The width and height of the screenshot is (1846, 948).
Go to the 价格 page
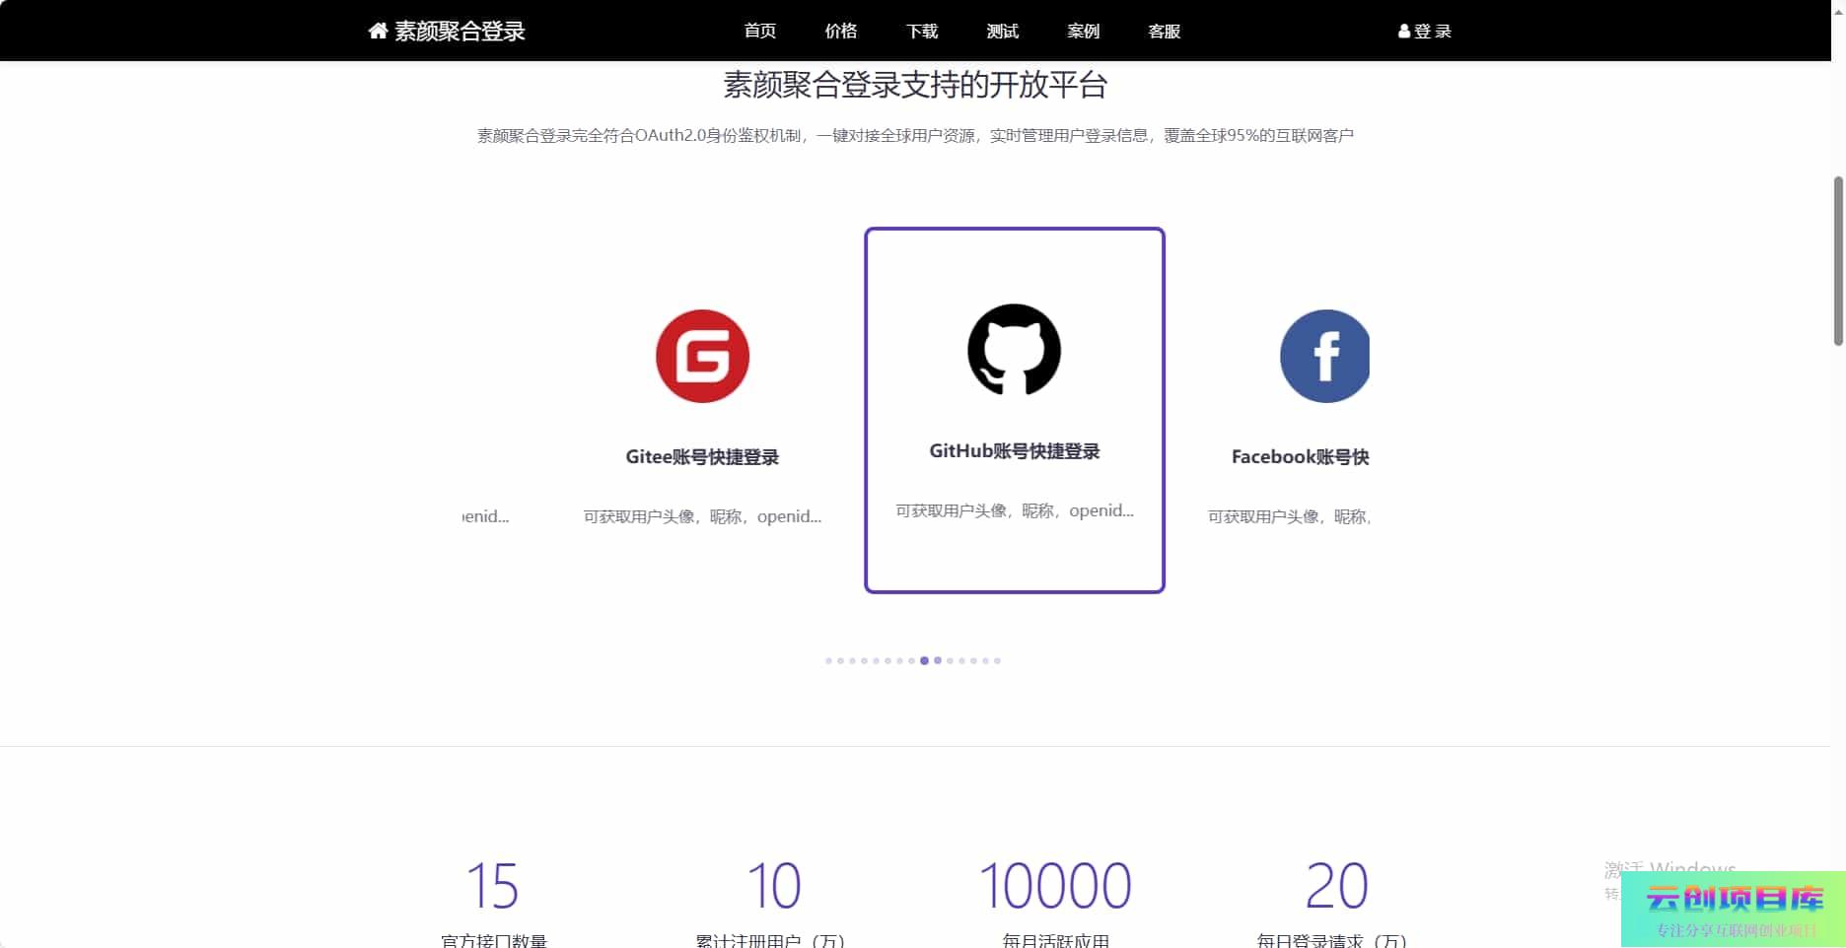click(x=840, y=32)
